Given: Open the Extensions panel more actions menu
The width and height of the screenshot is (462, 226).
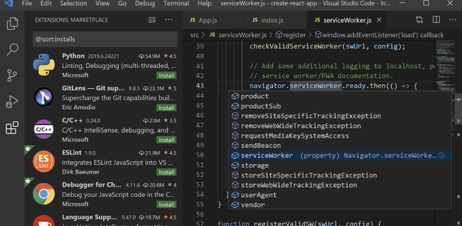Looking at the screenshot, I should [x=169, y=20].
